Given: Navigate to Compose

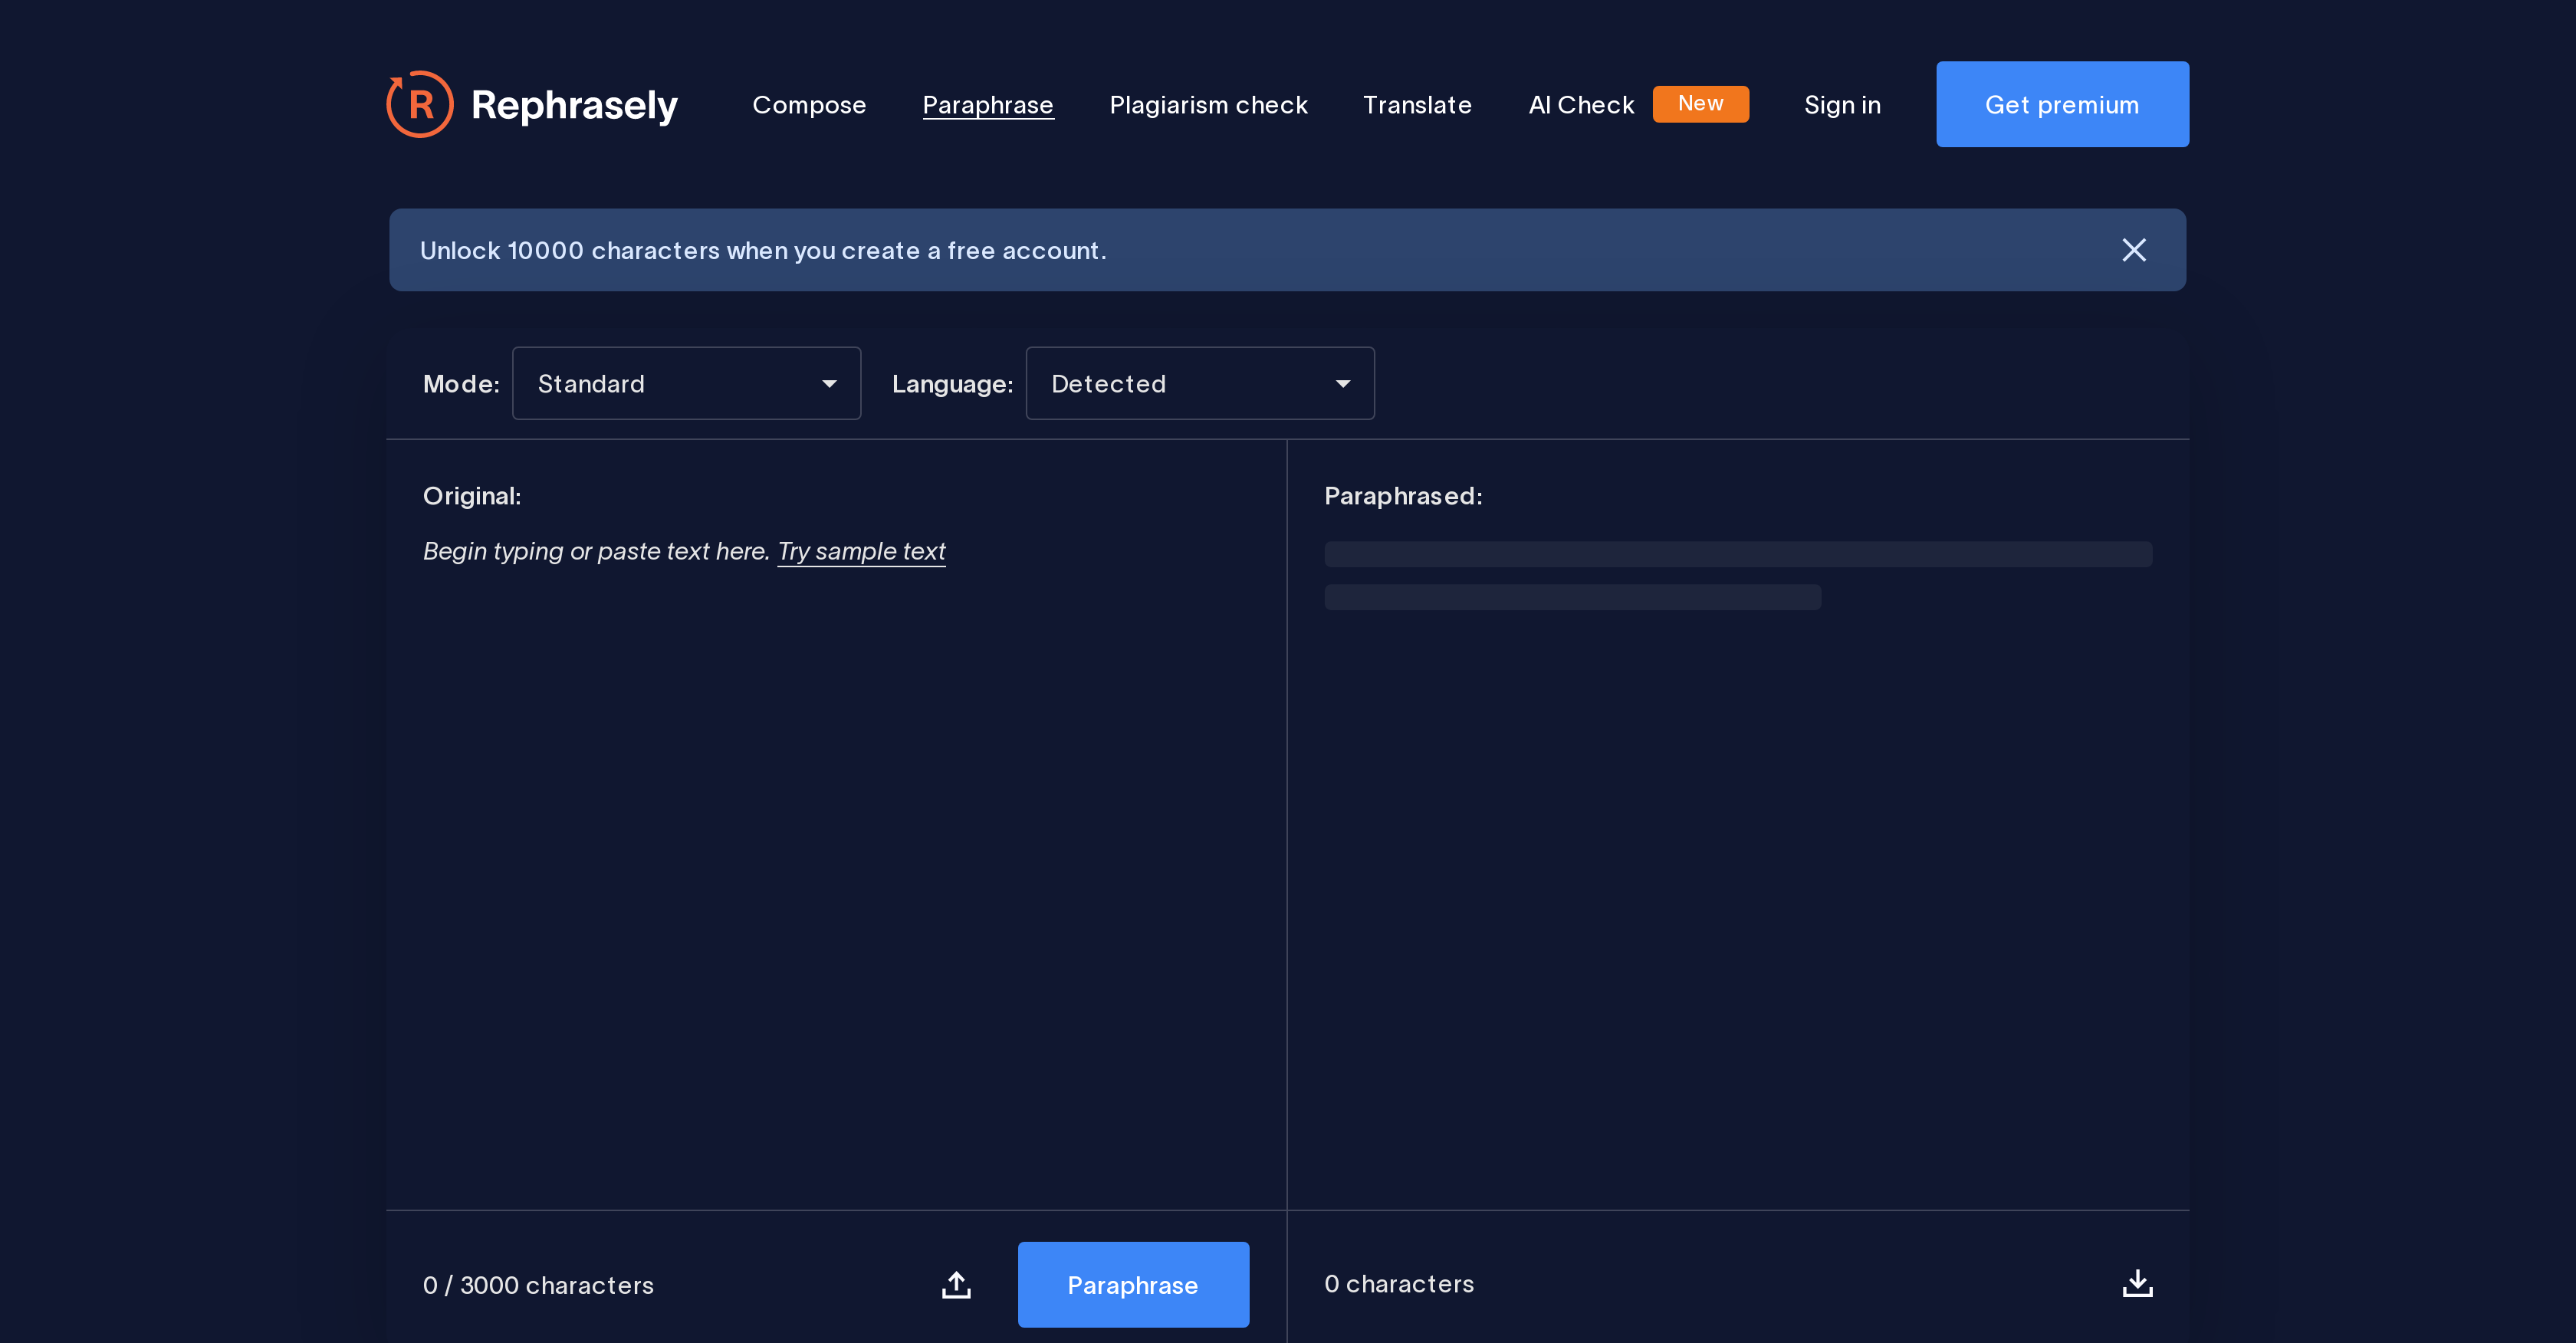Looking at the screenshot, I should pyautogui.click(x=809, y=104).
